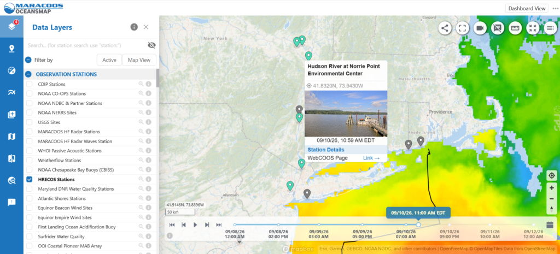Screen dimensions: 560x254
Task: Close the Data Layers panel
Action: (x=146, y=27)
